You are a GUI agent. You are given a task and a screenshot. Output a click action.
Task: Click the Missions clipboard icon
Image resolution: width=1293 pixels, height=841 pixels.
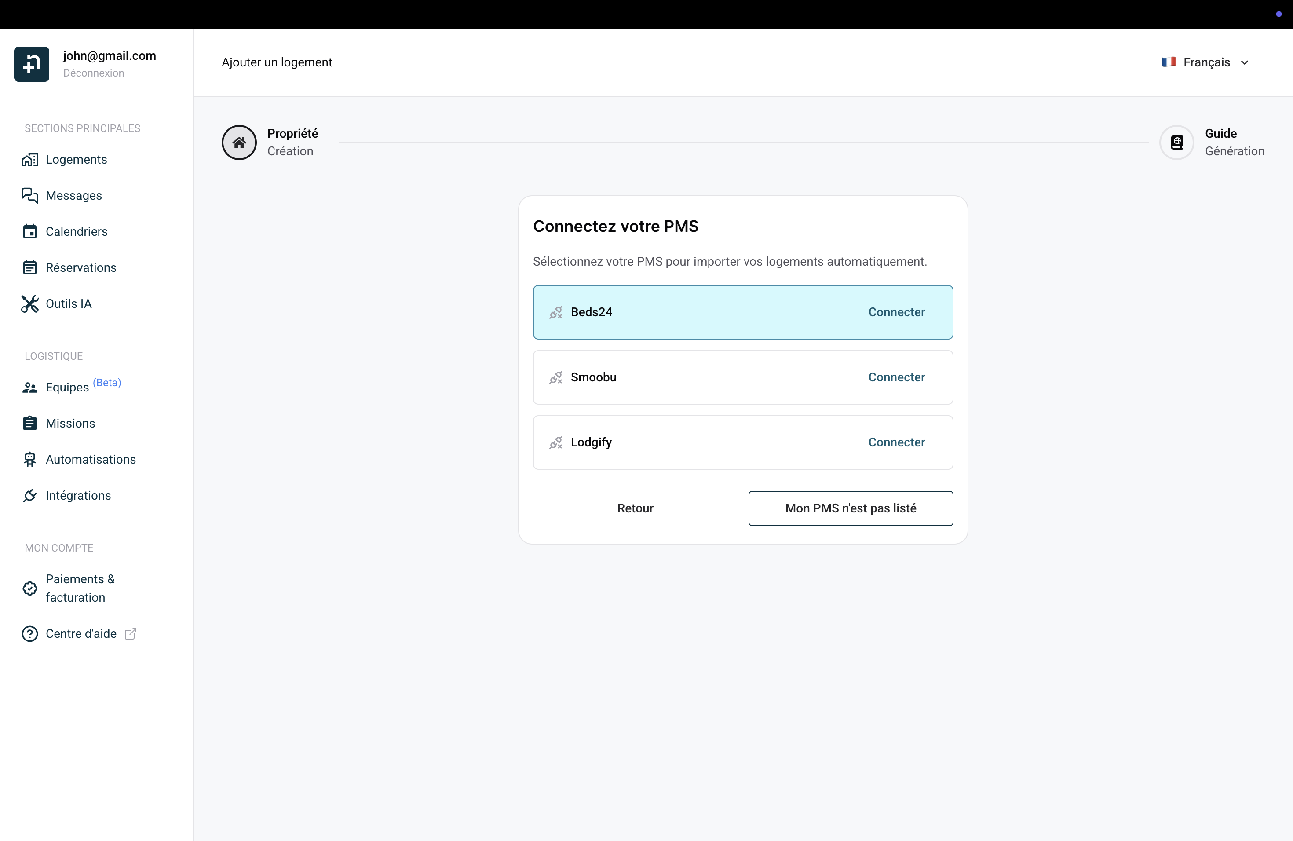point(30,423)
